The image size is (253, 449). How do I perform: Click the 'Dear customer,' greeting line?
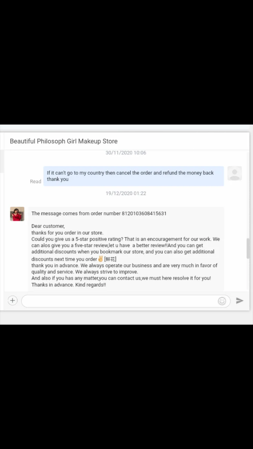click(48, 226)
